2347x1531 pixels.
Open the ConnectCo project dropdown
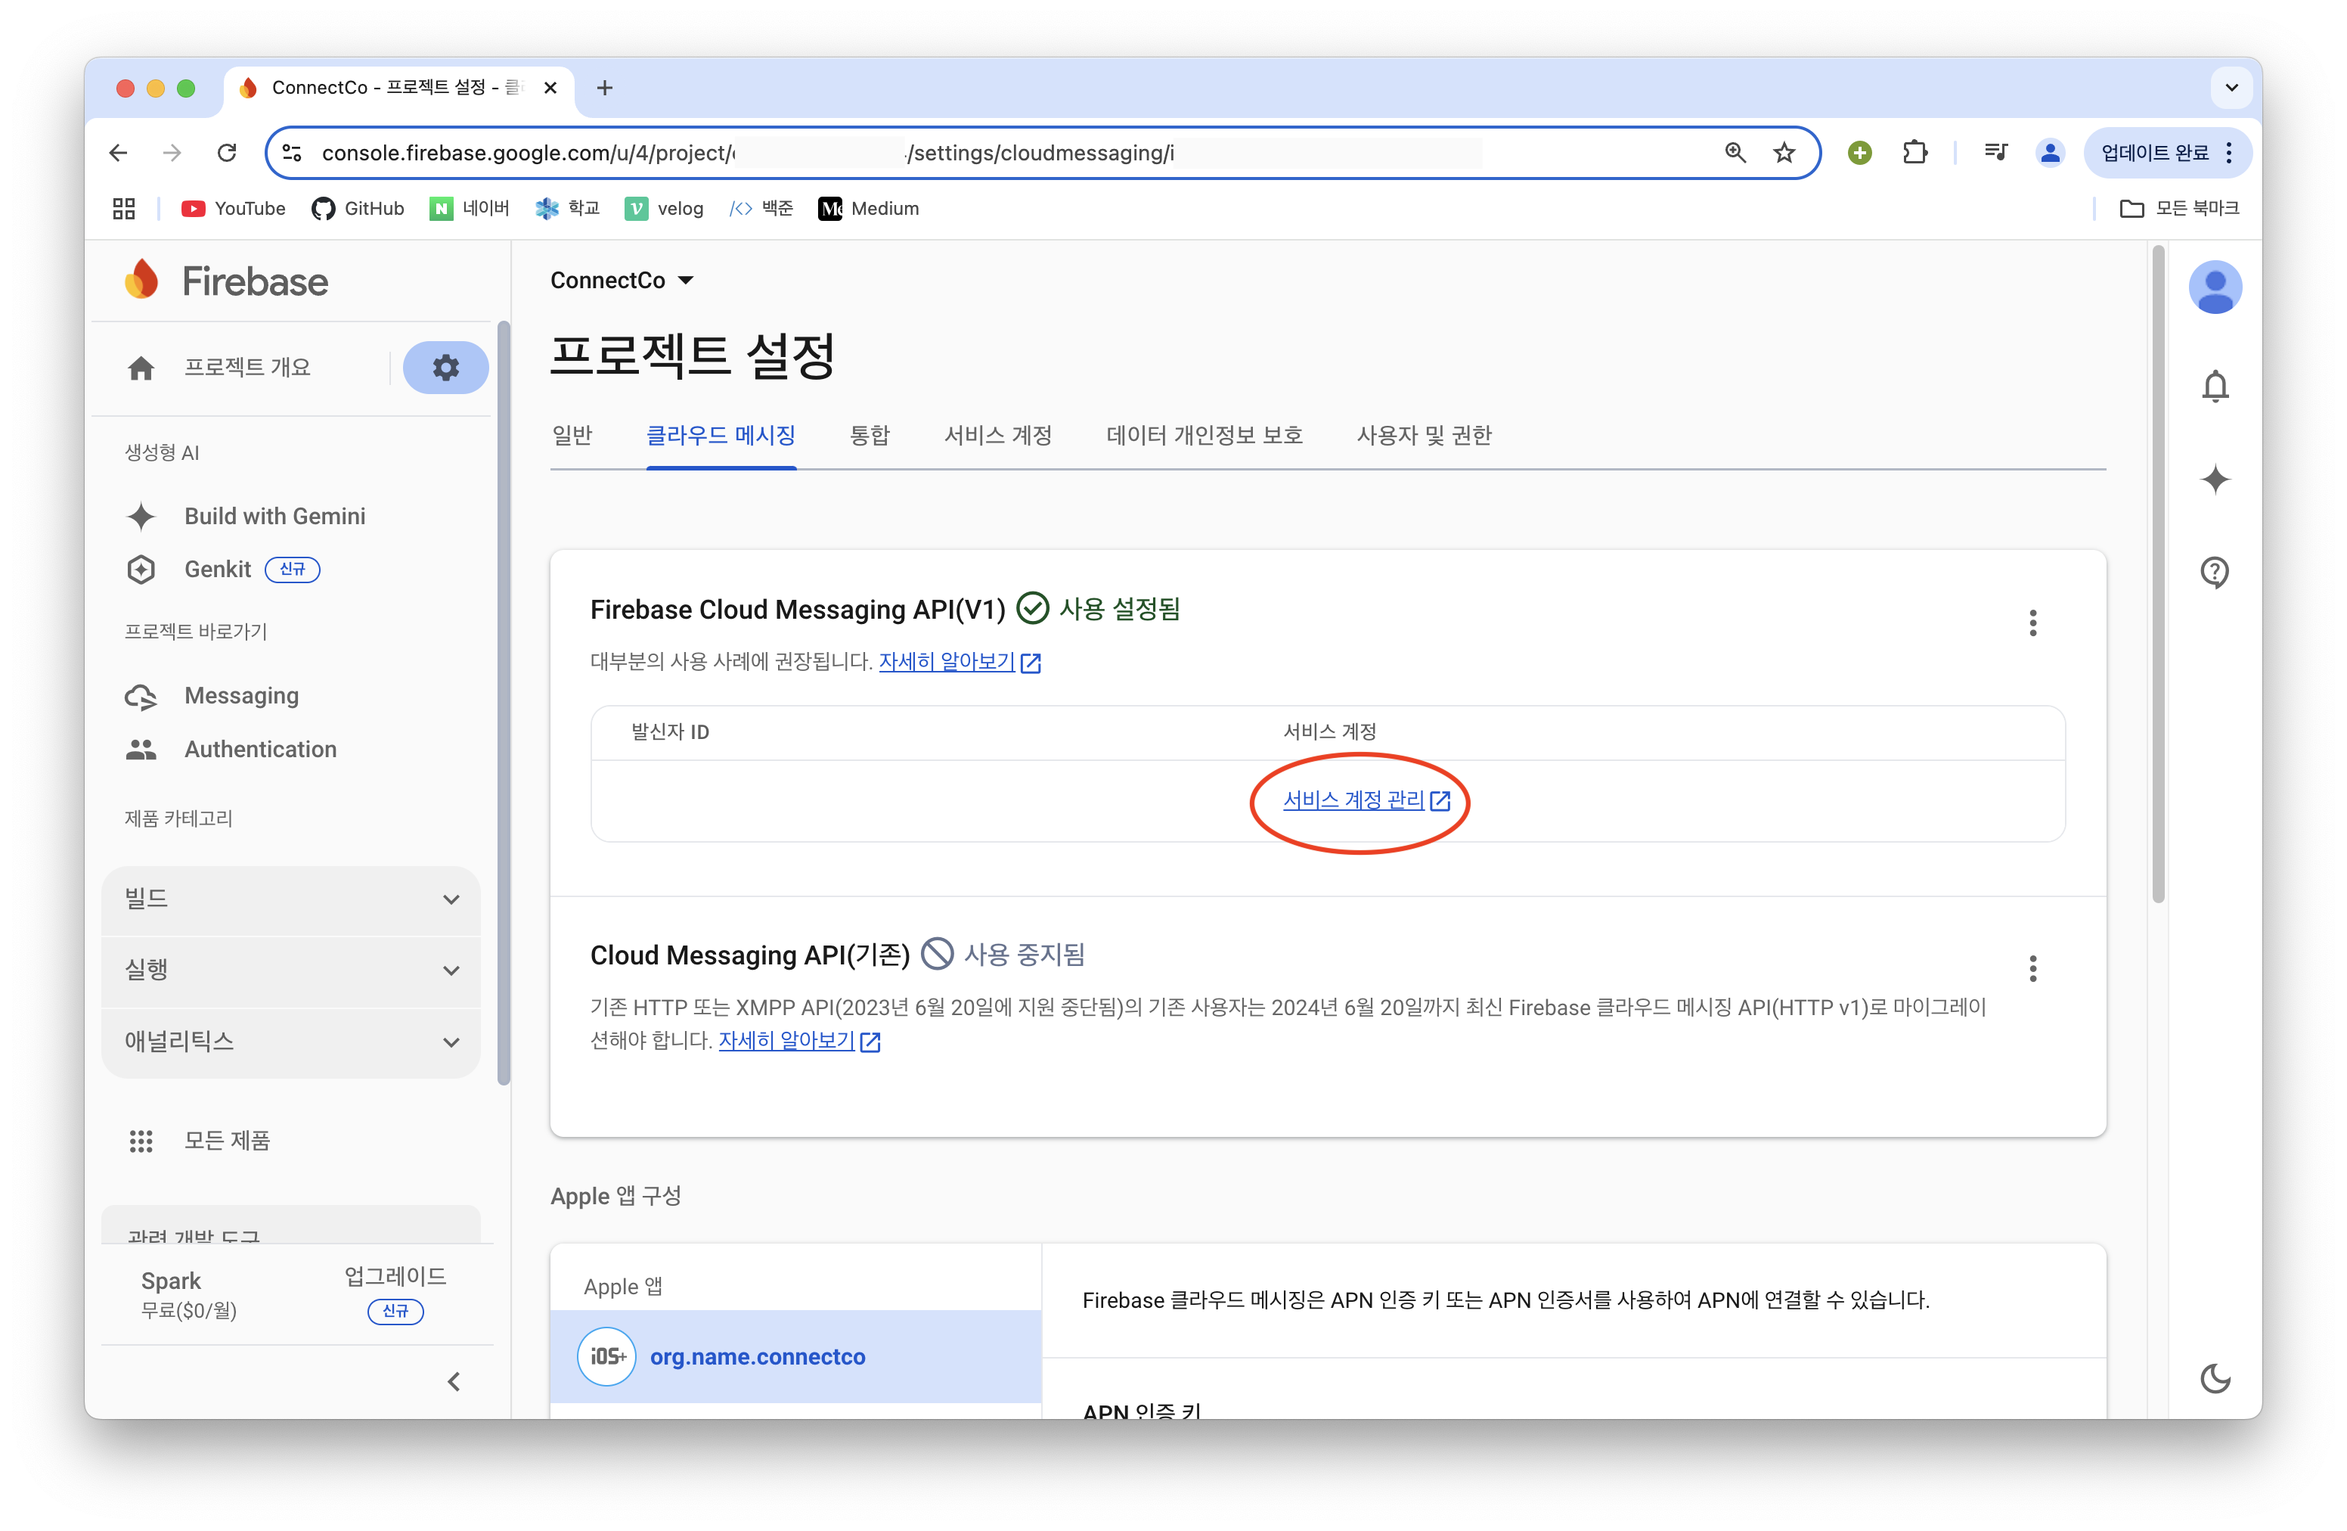point(622,280)
